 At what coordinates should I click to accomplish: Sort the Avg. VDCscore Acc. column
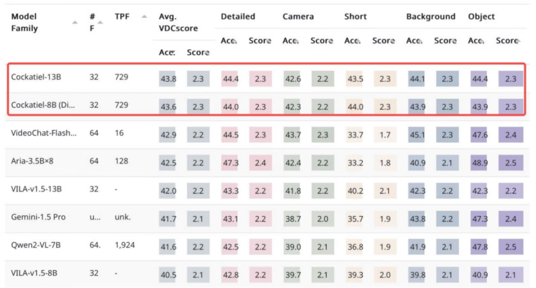pyautogui.click(x=167, y=52)
